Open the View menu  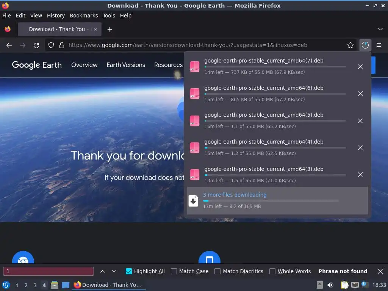click(x=36, y=16)
